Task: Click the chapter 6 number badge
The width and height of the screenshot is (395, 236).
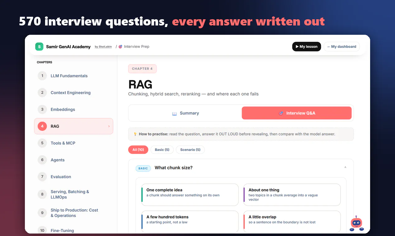Action: coord(42,160)
